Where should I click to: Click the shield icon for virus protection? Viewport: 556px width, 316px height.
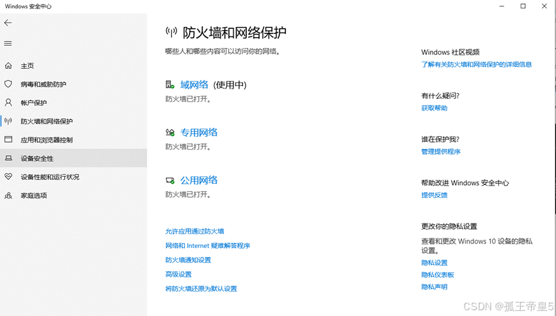coord(8,84)
